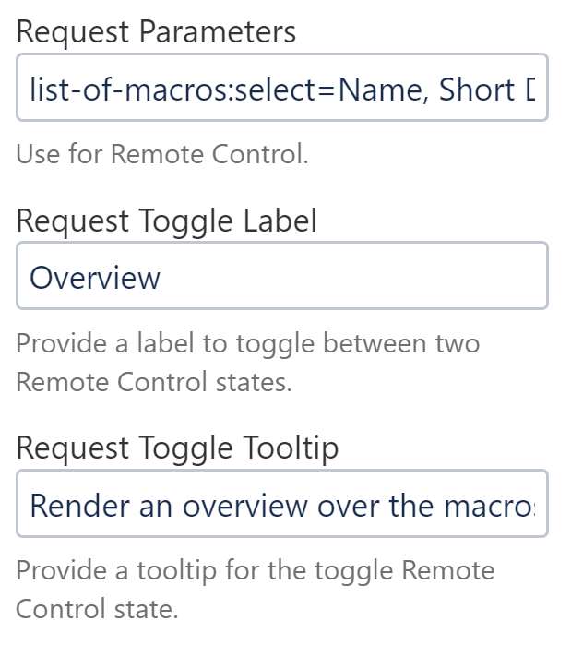Focus the Request Parameters input field
Viewport: 571px width, 645px height.
click(281, 90)
